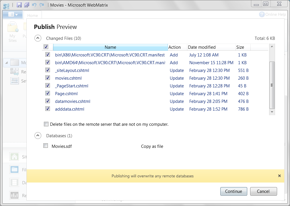Click the Copy as file text
This screenshot has height=206, width=290.
[152, 146]
